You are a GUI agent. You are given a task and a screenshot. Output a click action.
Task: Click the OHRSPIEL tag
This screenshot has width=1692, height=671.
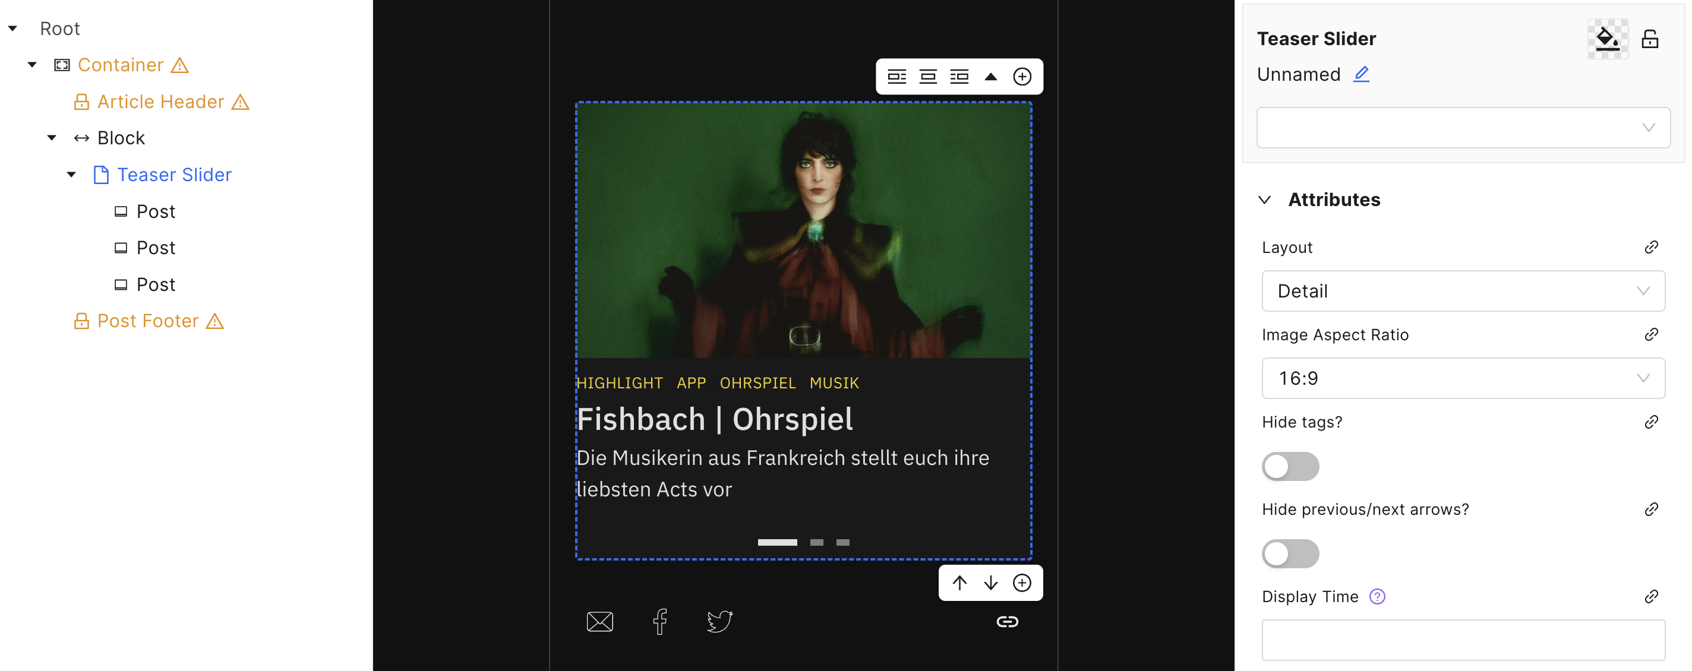pyautogui.click(x=757, y=383)
